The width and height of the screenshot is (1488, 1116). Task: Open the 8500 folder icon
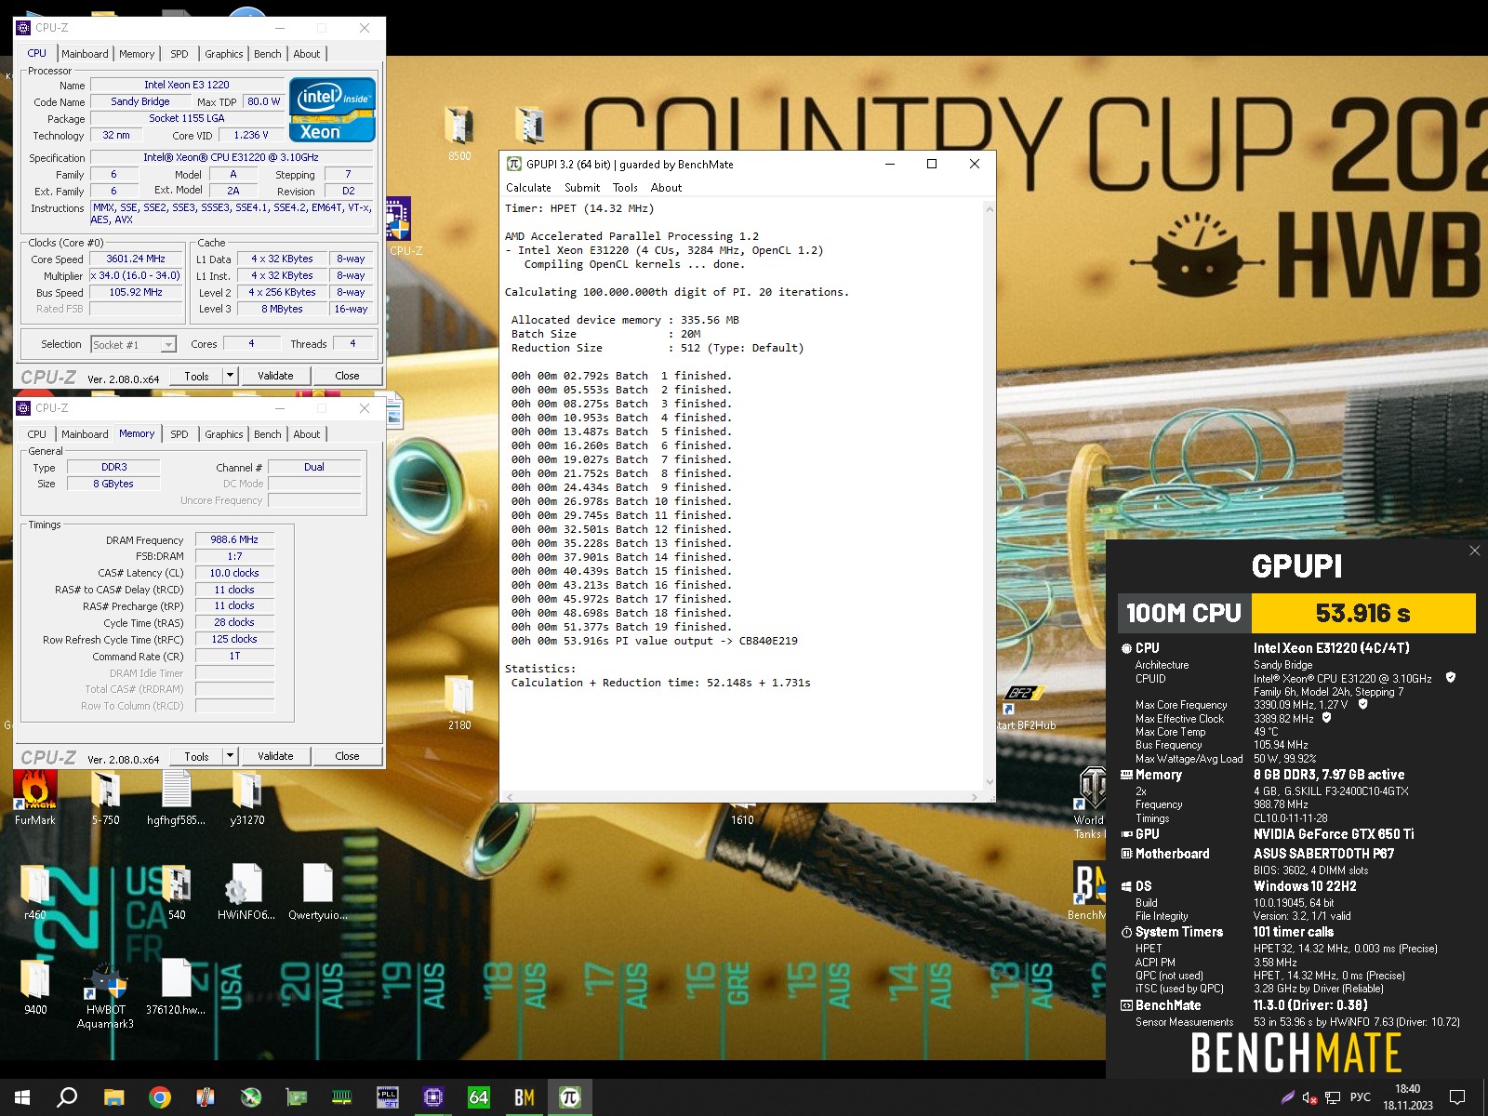[x=458, y=135]
